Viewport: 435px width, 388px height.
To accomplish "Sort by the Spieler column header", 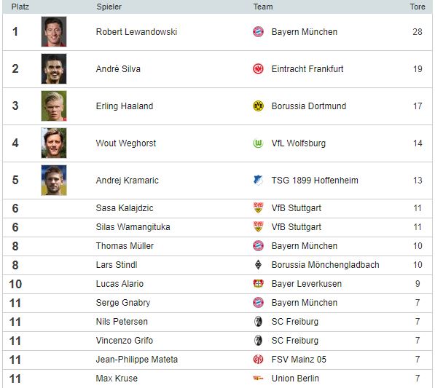I will pos(109,7).
